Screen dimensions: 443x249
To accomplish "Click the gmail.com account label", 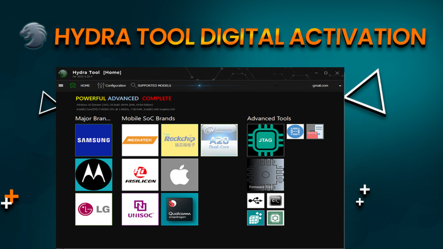I will 320,86.
